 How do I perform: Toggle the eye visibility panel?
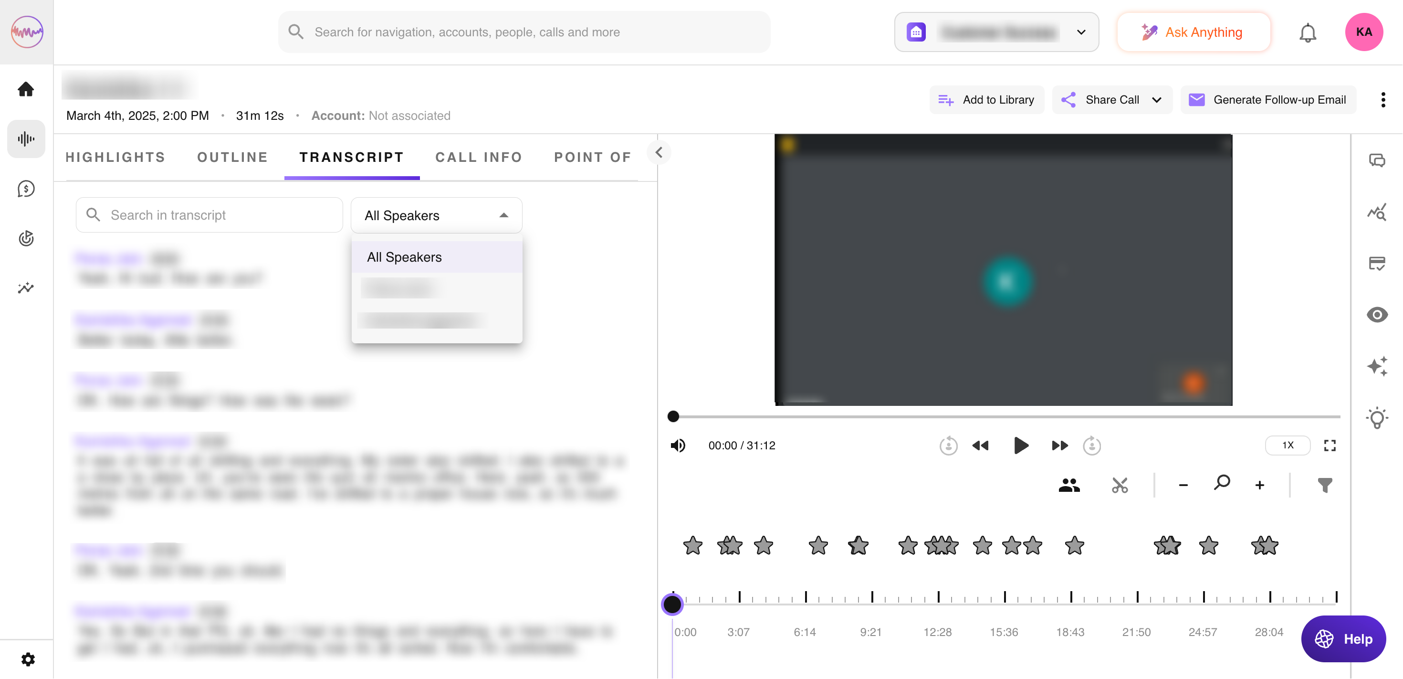click(x=1376, y=315)
